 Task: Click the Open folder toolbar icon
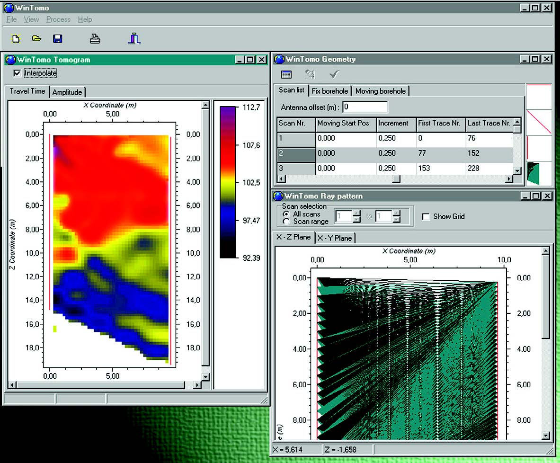(x=36, y=38)
